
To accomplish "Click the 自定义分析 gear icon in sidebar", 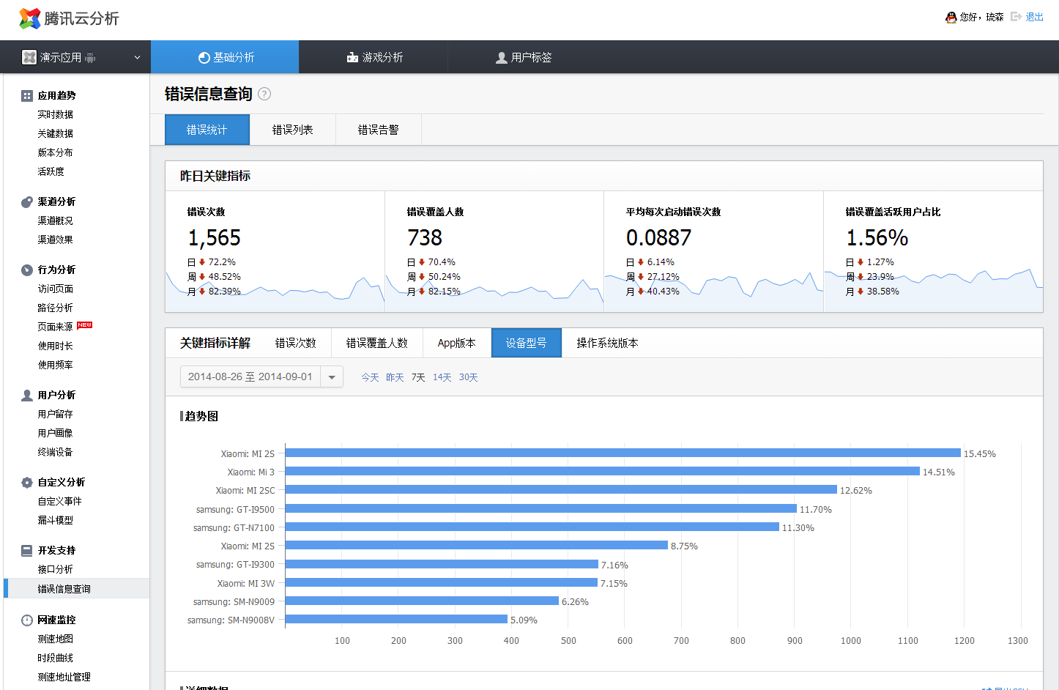I will (x=27, y=483).
